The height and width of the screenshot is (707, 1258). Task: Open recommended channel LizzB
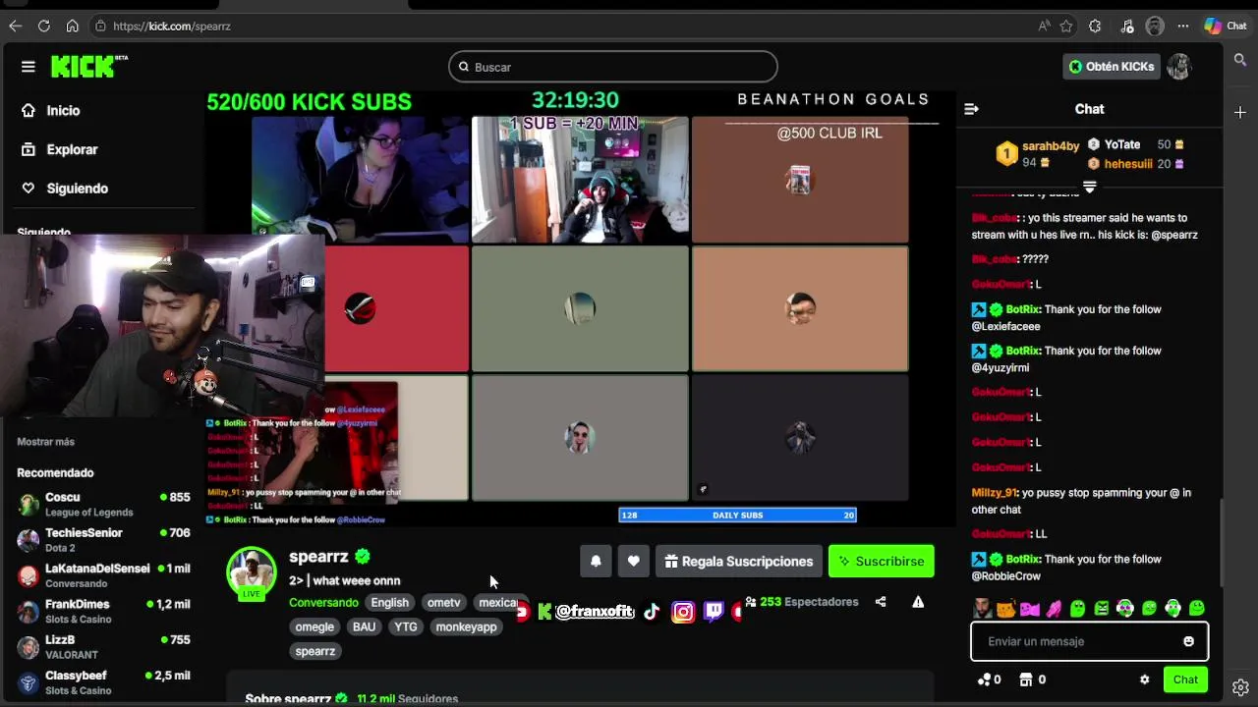coord(103,647)
